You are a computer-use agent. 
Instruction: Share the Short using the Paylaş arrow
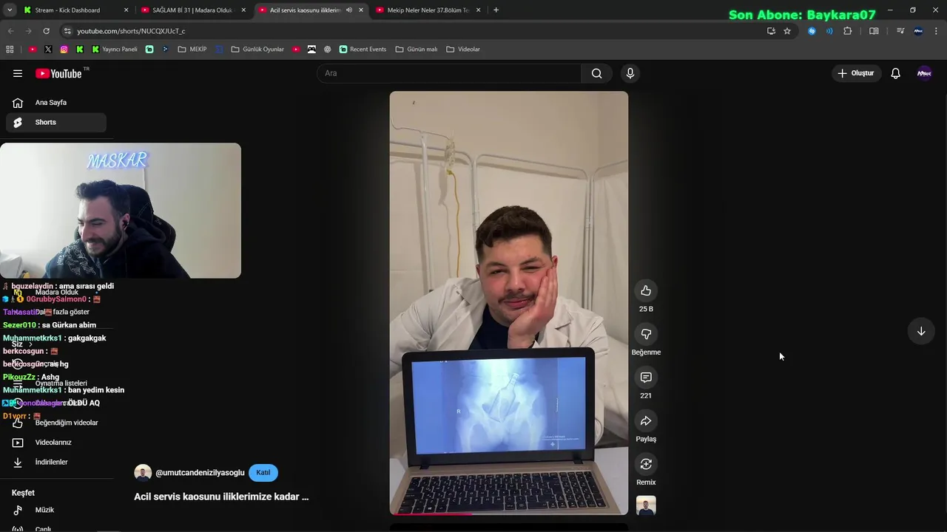[646, 420]
